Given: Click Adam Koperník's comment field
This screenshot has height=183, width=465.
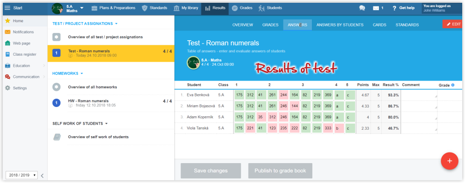Looking at the screenshot, I should click(x=419, y=117).
